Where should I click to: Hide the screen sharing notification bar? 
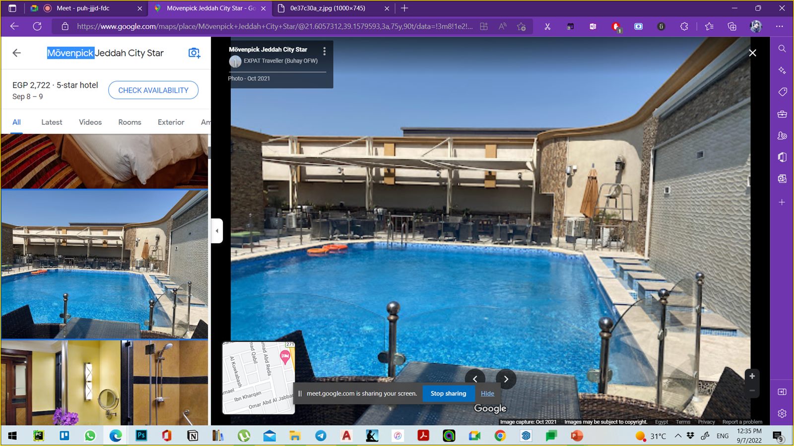point(487,393)
